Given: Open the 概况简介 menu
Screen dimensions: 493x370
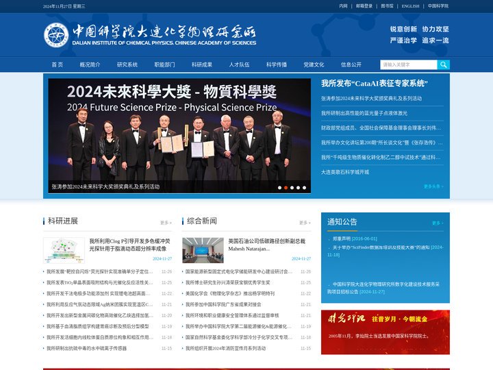Looking at the screenshot, I should pos(90,65).
